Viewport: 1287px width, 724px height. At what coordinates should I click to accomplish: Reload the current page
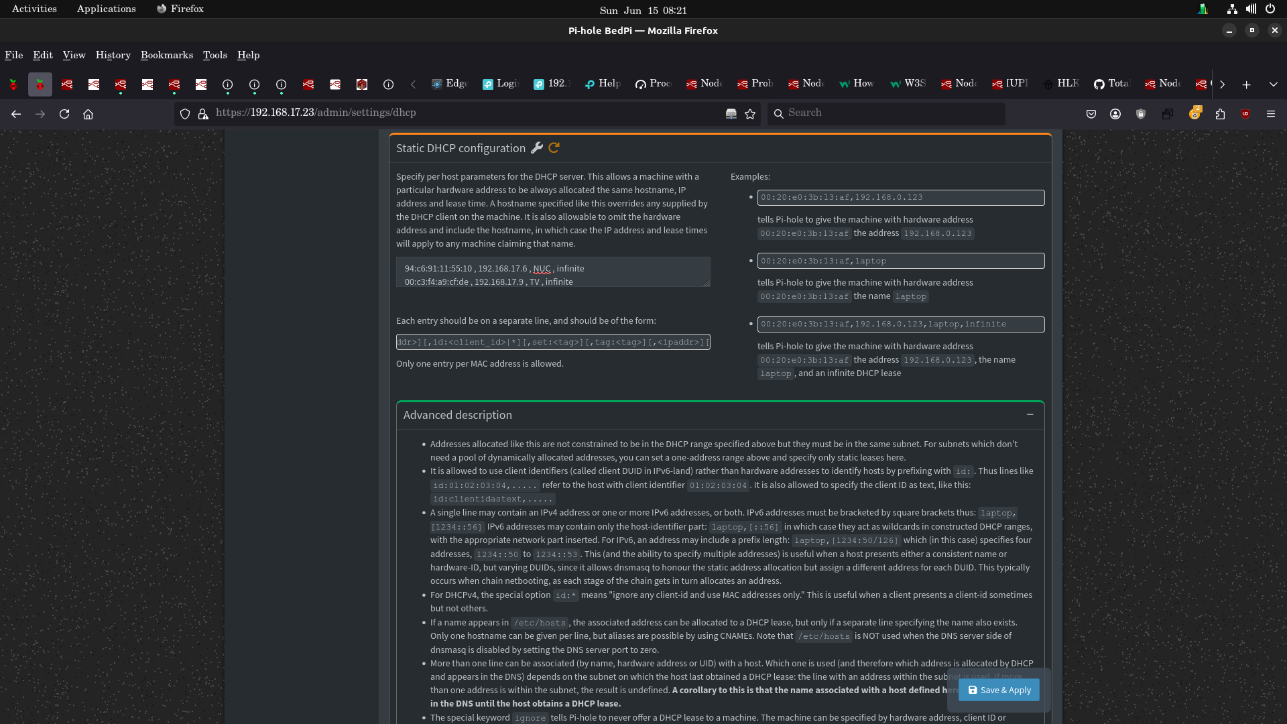pos(64,114)
